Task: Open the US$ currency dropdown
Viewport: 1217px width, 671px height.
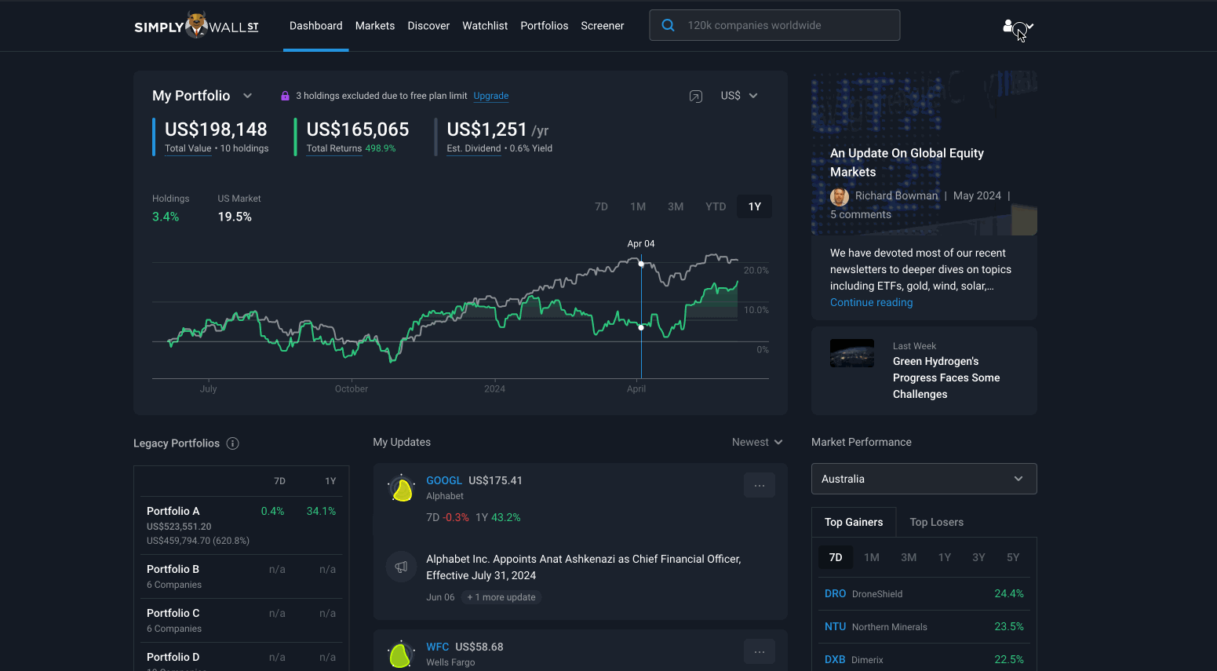Action: [x=739, y=96]
